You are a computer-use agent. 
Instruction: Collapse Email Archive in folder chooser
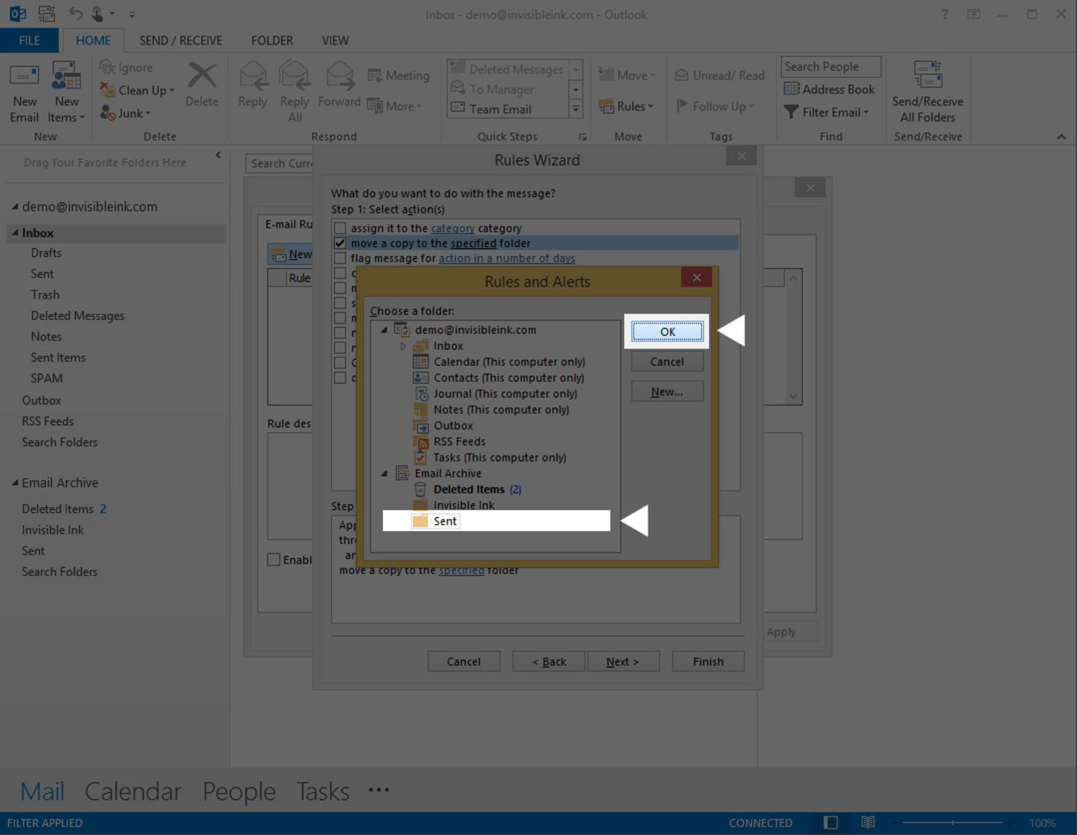click(x=384, y=473)
